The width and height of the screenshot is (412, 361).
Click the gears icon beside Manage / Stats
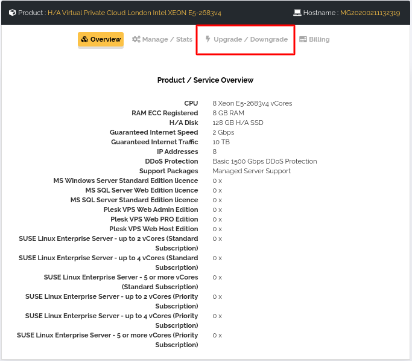click(x=136, y=39)
